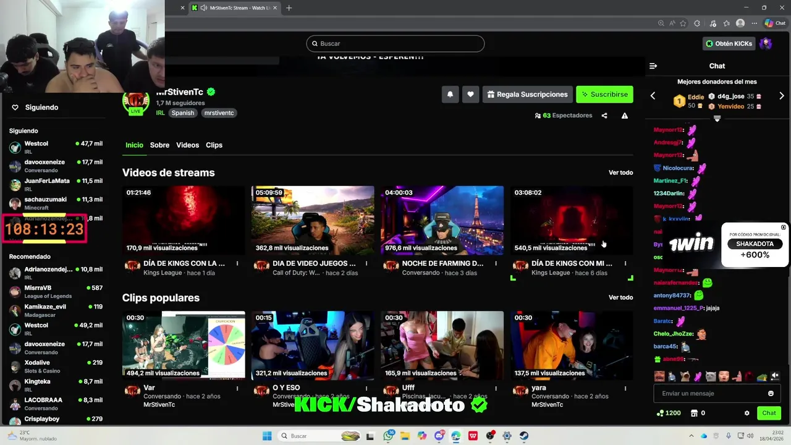Click Regala Suscripciones button
The height and width of the screenshot is (445, 791).
click(527, 95)
